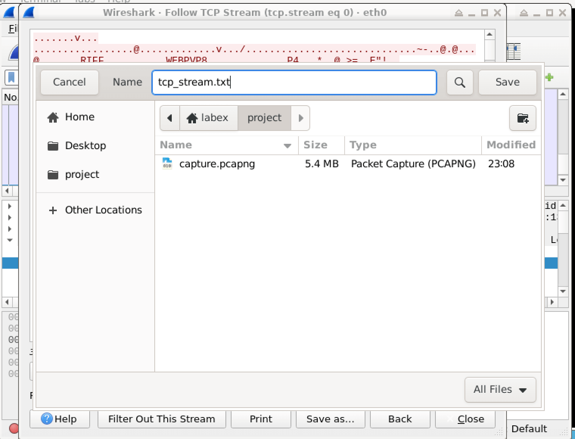Expand first packet detail tree arrow

(x=10, y=206)
